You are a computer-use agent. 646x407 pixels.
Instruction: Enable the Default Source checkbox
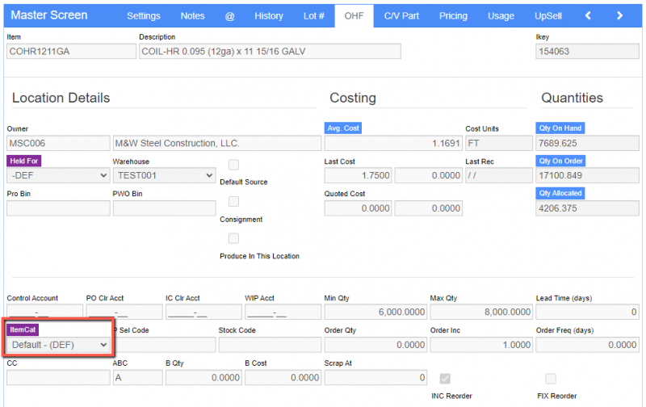click(233, 165)
